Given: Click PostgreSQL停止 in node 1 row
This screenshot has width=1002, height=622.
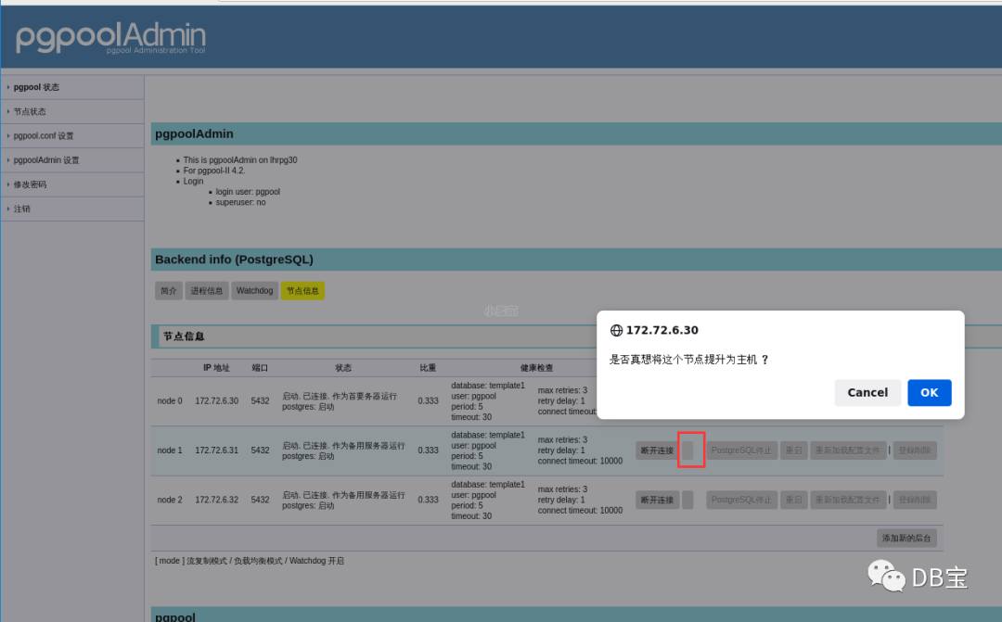Looking at the screenshot, I should pos(742,451).
